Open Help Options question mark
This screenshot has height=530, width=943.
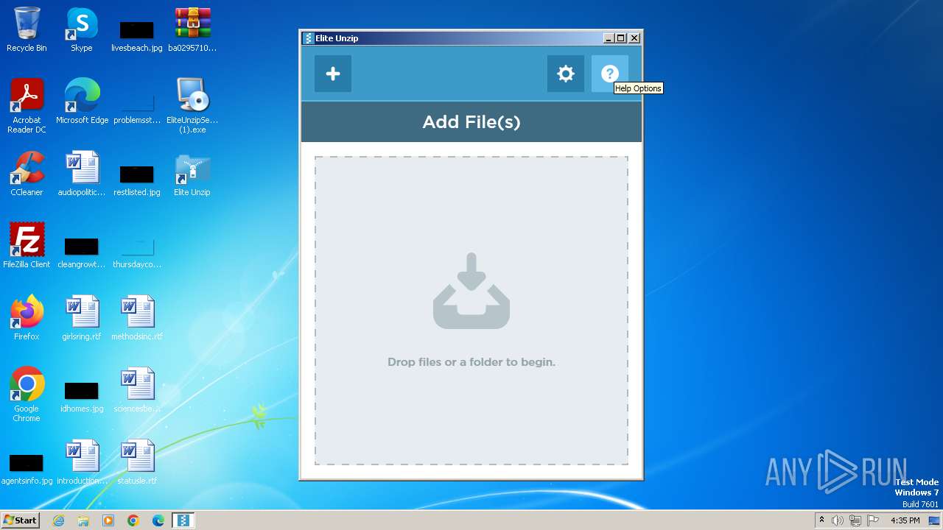[x=610, y=74]
